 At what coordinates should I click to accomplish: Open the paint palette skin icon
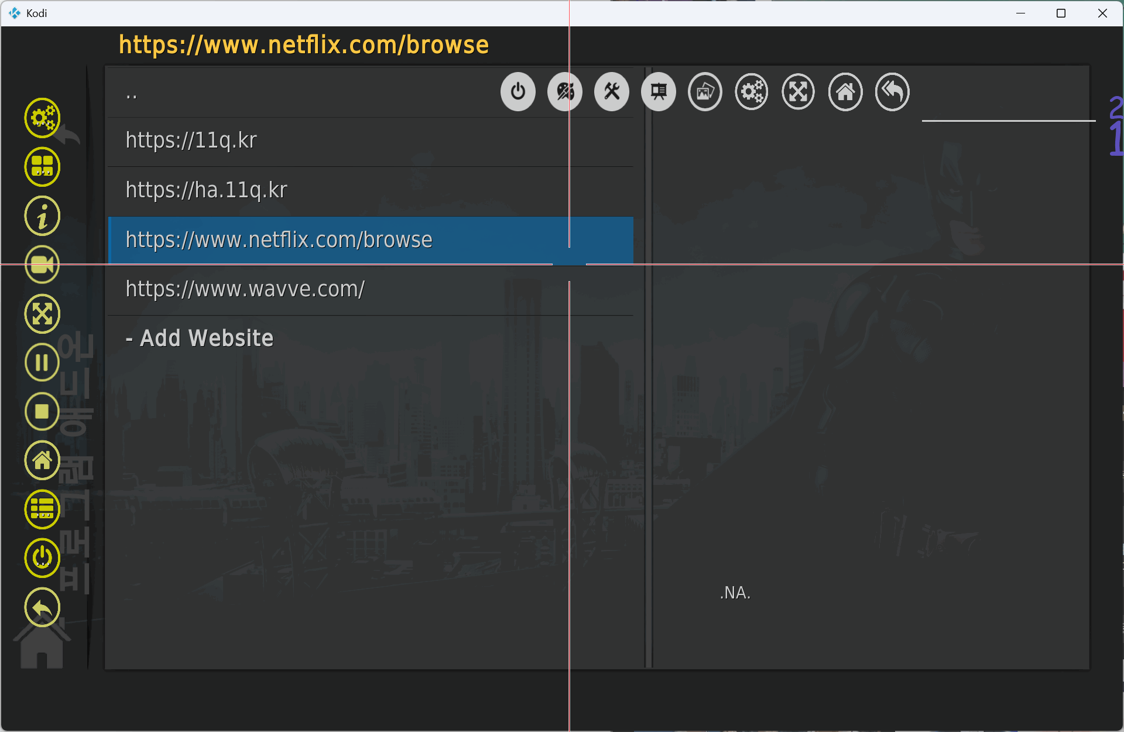(565, 92)
